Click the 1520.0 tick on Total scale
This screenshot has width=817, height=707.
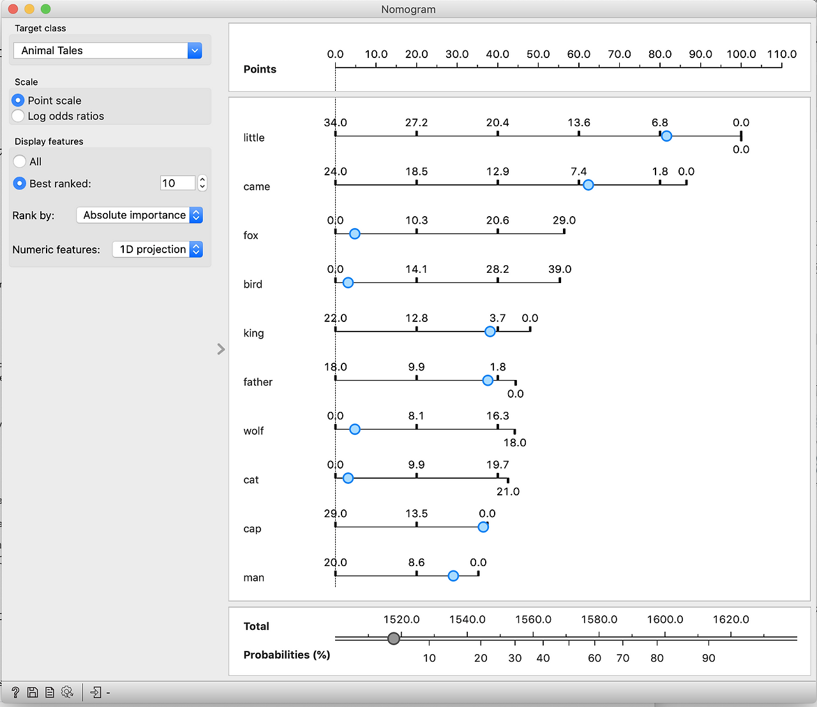401,619
